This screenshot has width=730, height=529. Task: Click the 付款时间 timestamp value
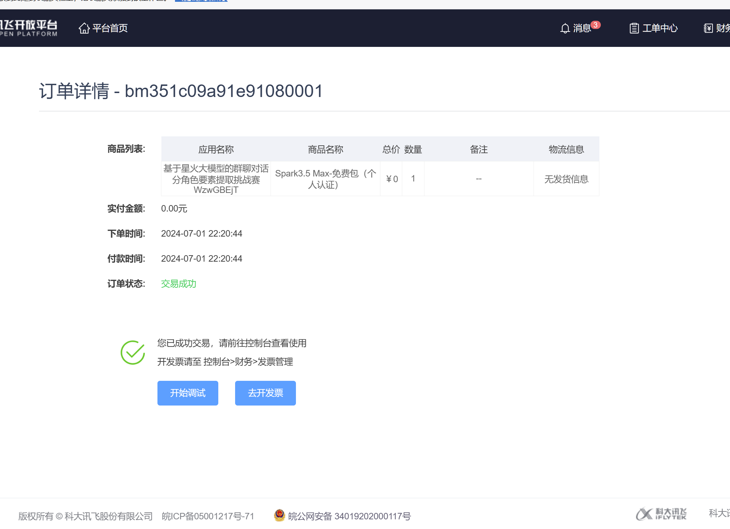pyautogui.click(x=201, y=258)
